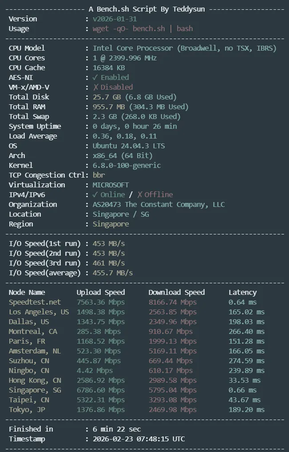Click the Timestamp date value
Screen dimensions: 289x452
tap(139, 439)
